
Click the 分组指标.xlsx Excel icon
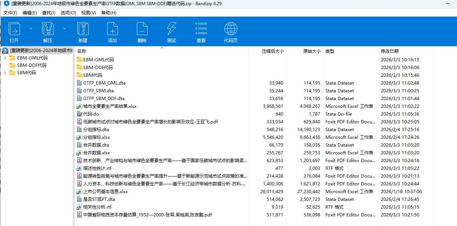[79, 137]
